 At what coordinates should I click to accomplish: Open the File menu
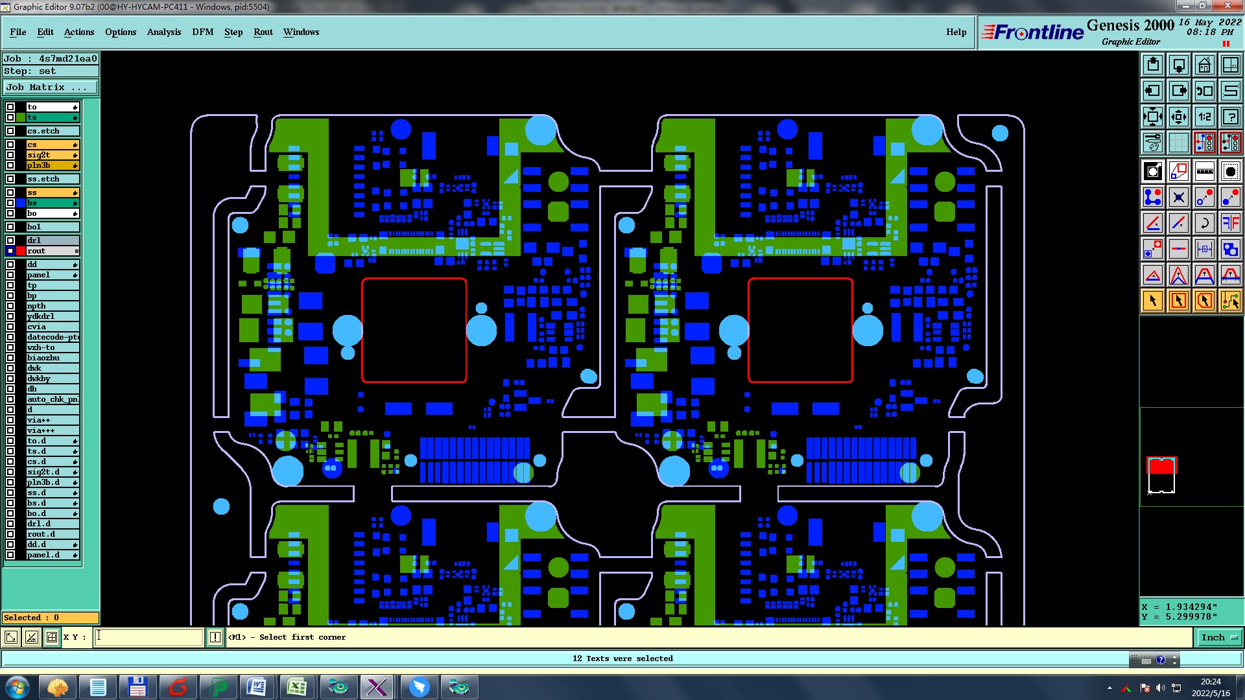click(x=18, y=32)
